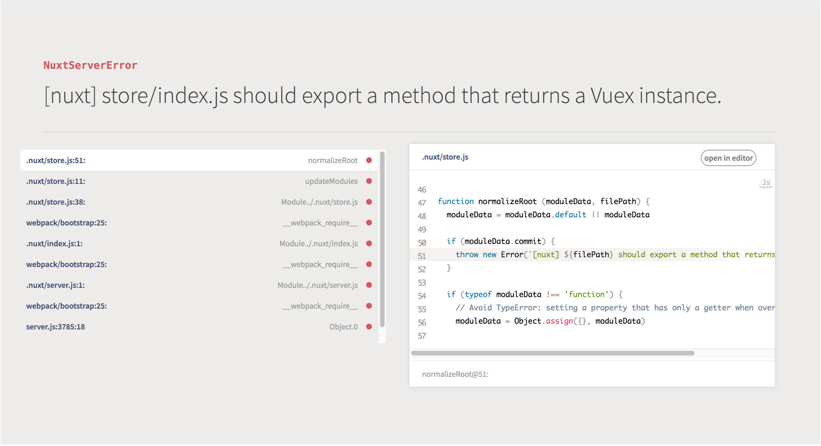Click the normalizeRoot@51: footer text
The width and height of the screenshot is (821, 446).
pyautogui.click(x=456, y=374)
